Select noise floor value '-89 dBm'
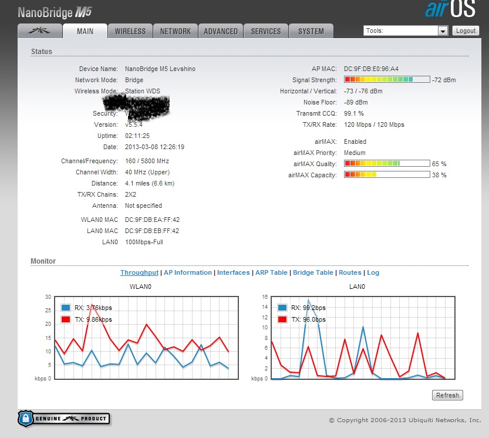 pos(356,102)
